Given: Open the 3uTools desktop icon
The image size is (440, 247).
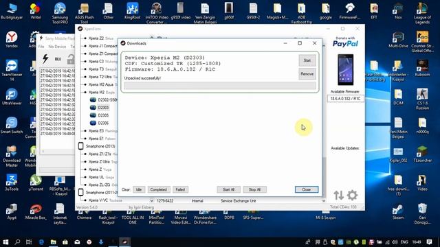Looking at the screenshot, I should [12, 183].
